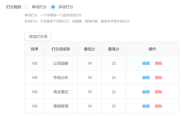Select the 单项打分 radio button
Screen dimensions: 183x116
click(x=27, y=7)
